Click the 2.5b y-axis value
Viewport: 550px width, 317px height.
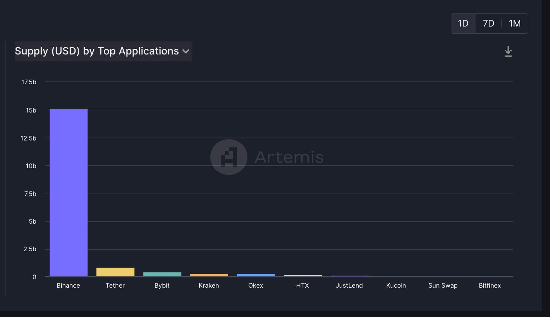click(30, 249)
